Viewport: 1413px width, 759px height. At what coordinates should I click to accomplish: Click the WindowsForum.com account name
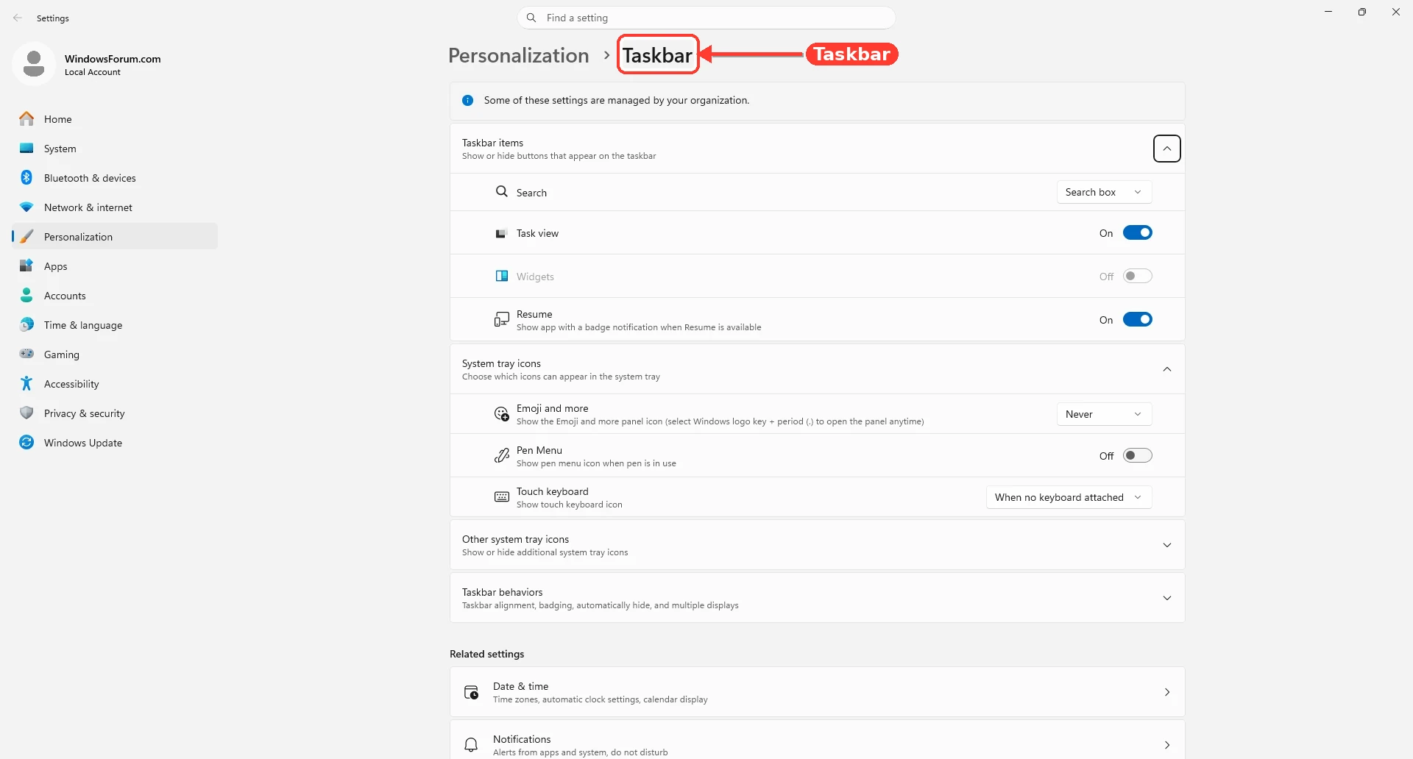point(113,59)
